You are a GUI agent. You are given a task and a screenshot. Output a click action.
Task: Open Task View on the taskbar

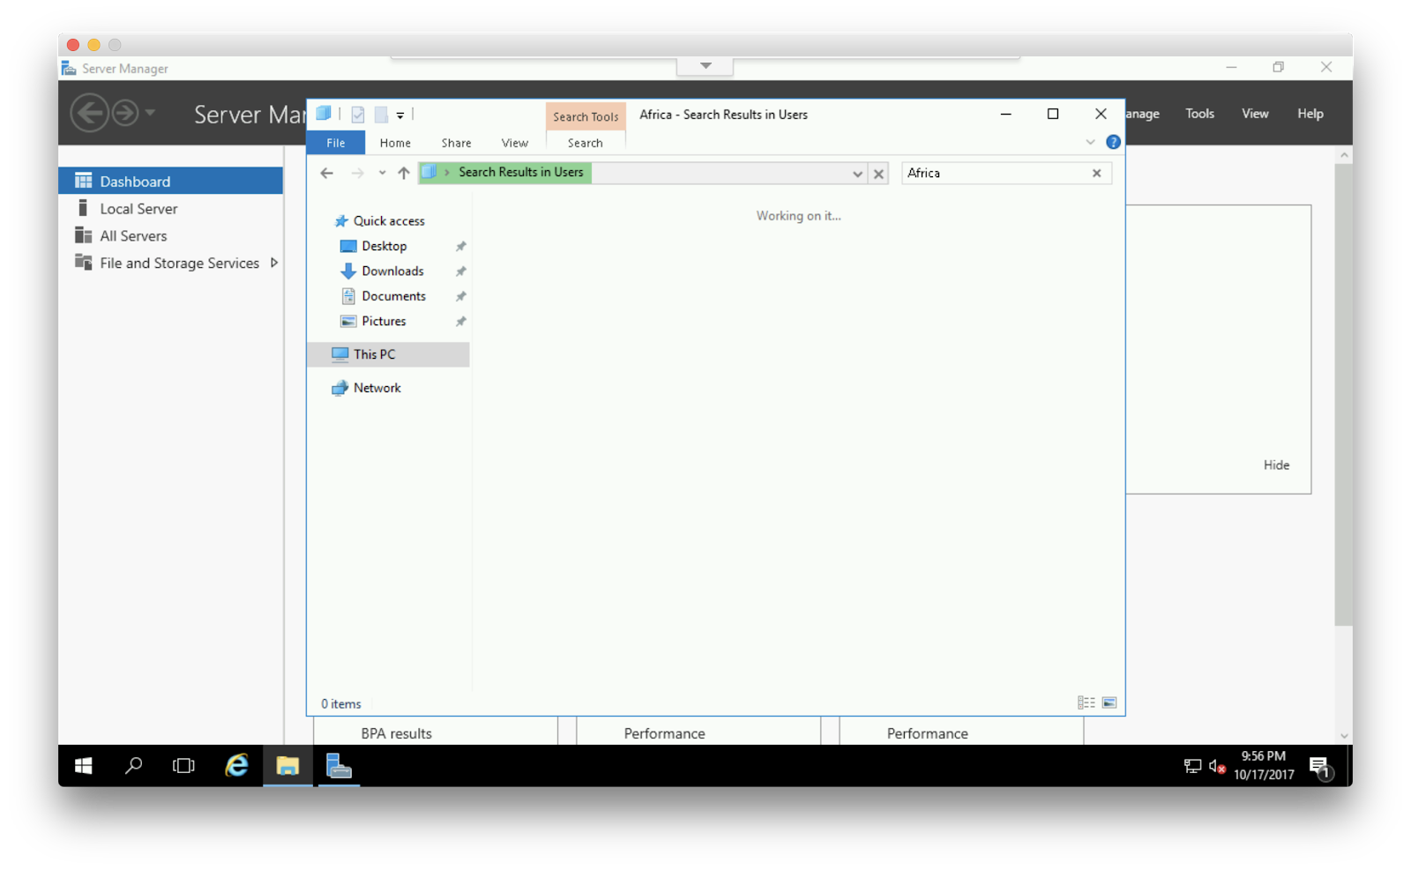[x=183, y=766]
